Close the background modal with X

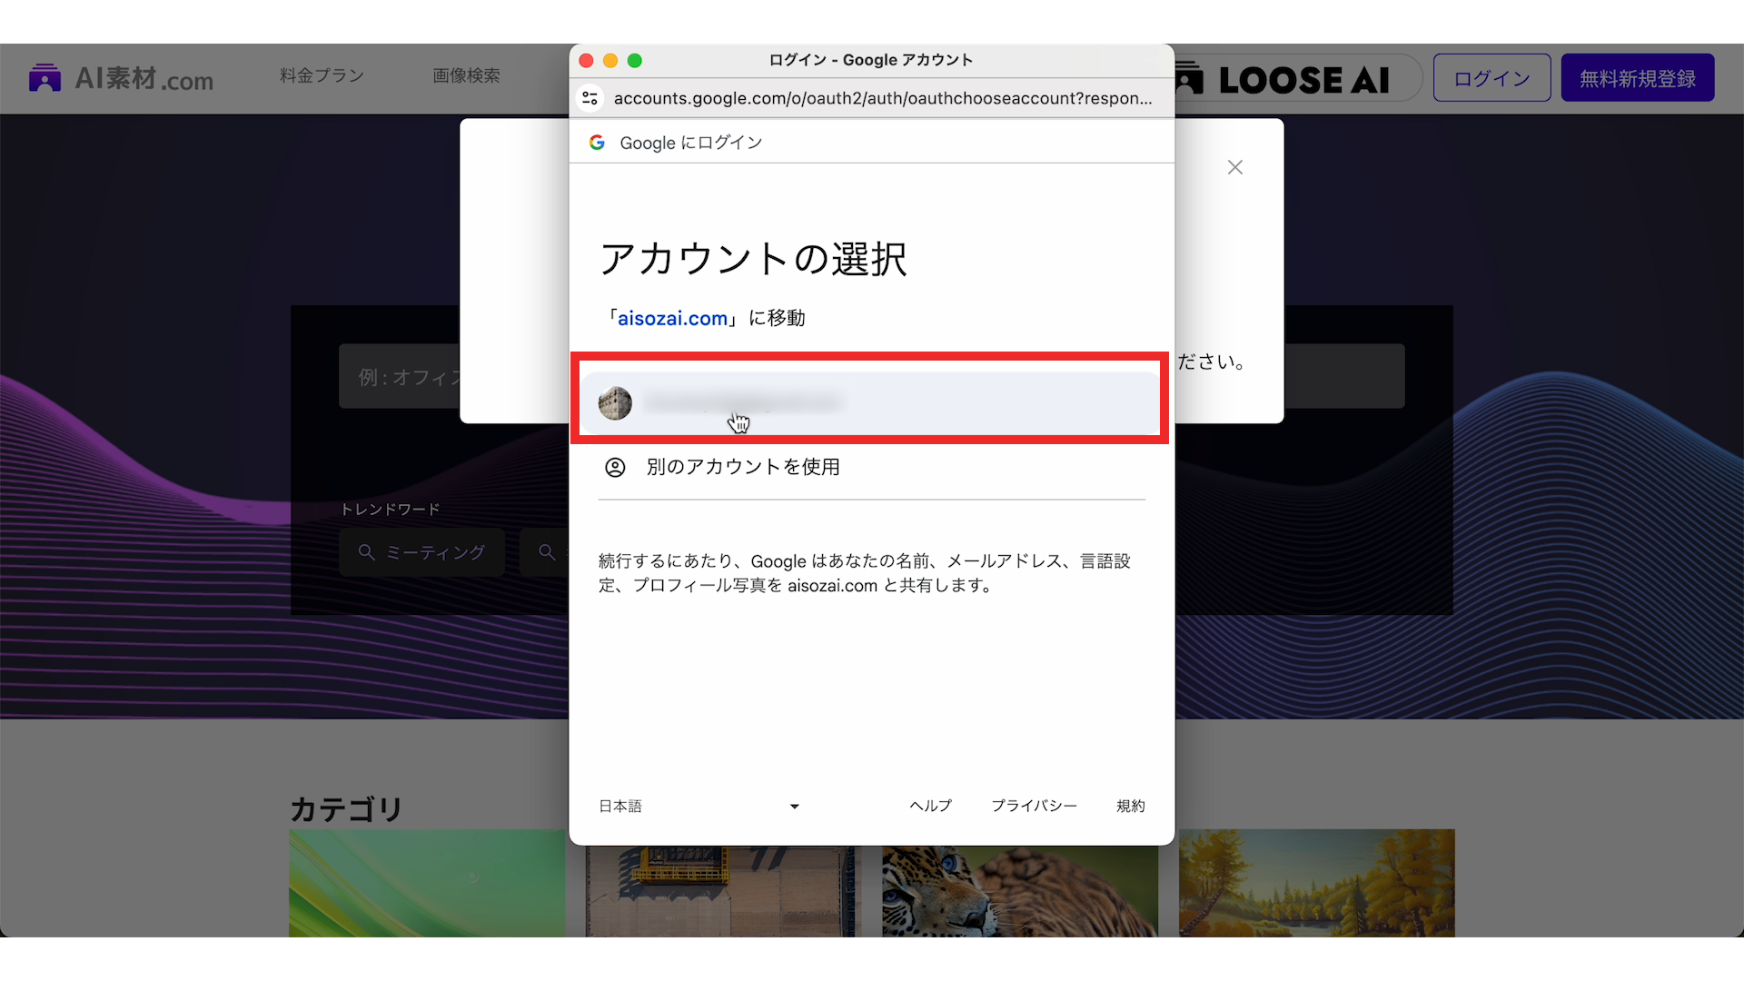coord(1235,167)
